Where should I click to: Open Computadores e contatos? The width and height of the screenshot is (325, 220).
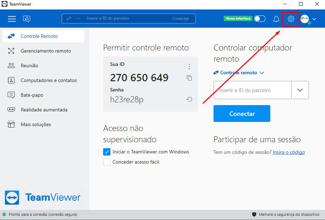click(43, 80)
